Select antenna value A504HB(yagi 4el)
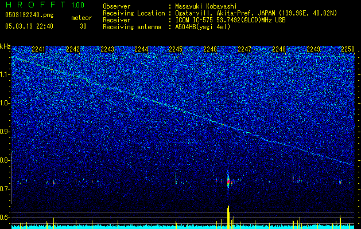The width and height of the screenshot is (361, 229). click(203, 27)
